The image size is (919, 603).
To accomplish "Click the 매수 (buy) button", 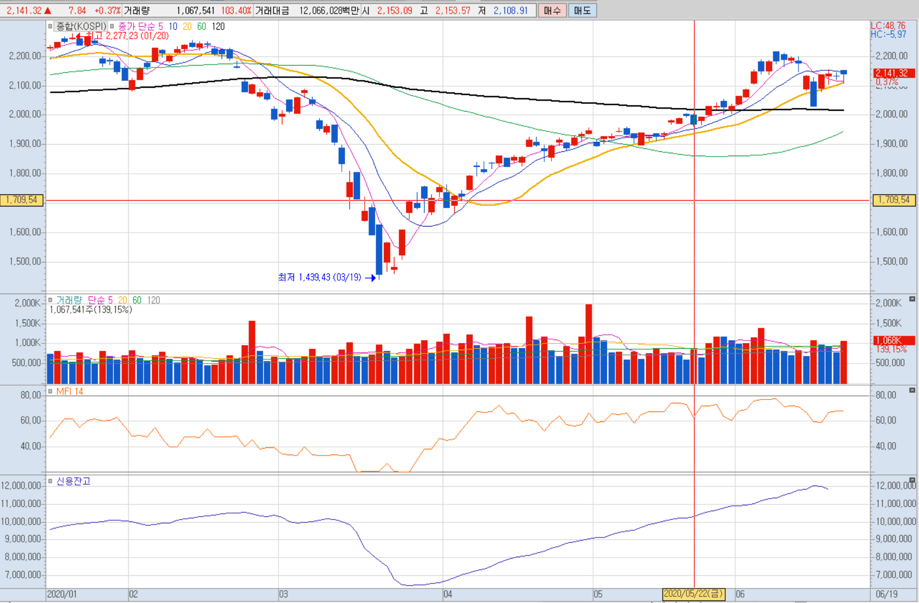I will 552,11.
